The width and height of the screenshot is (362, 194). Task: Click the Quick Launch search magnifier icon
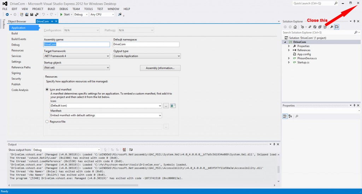(336, 3)
